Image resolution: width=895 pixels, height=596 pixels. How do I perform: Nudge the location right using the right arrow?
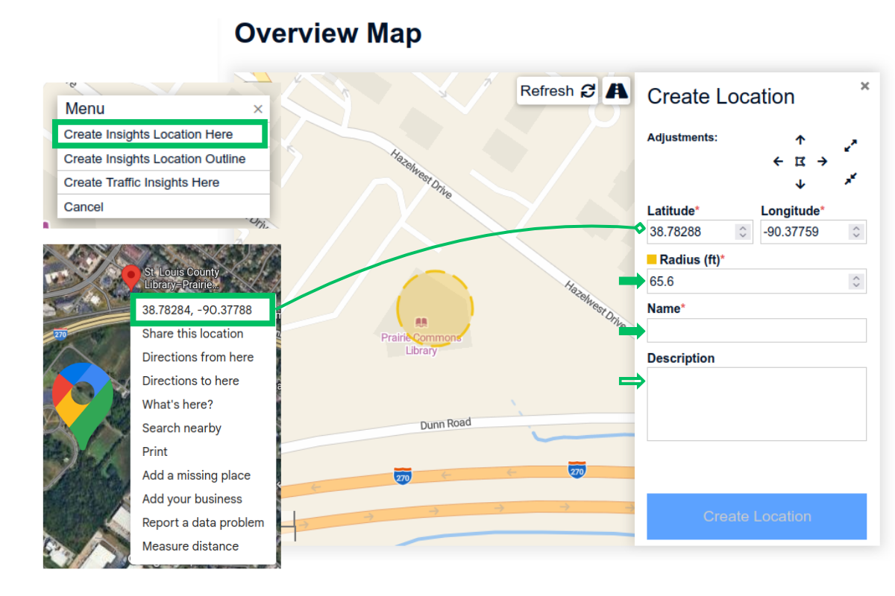click(823, 161)
